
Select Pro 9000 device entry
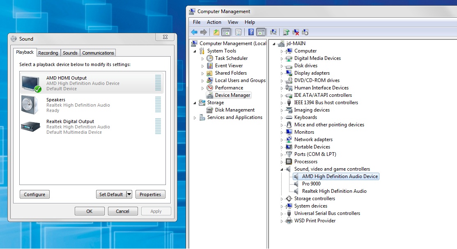pyautogui.click(x=311, y=184)
